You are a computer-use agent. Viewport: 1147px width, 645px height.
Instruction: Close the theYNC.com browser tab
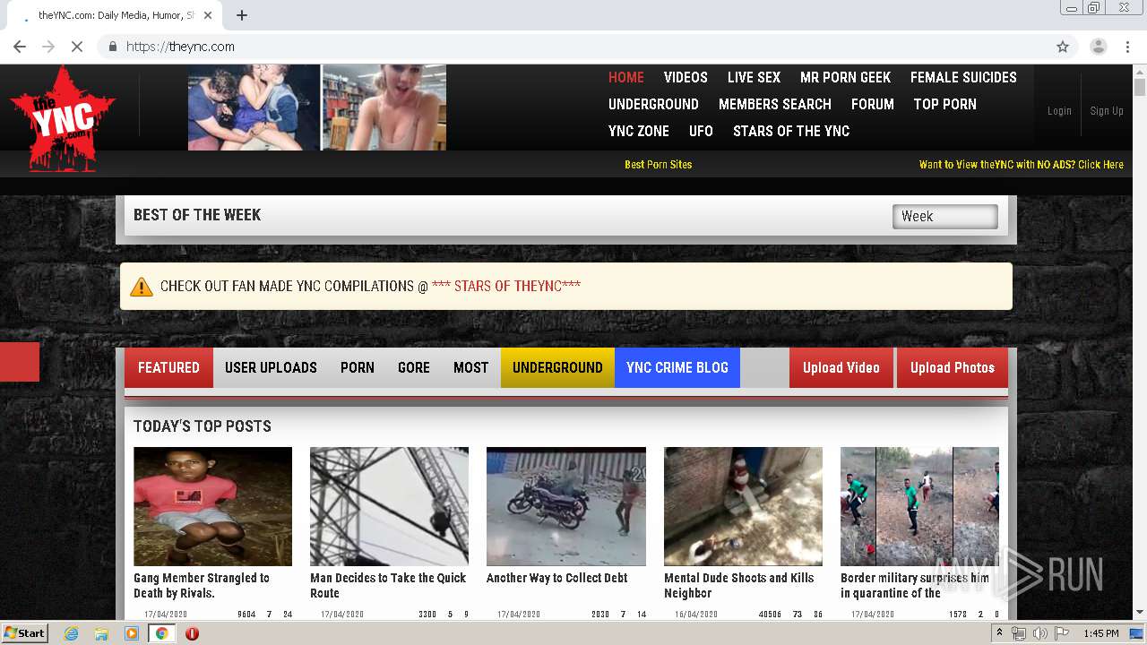(x=209, y=15)
